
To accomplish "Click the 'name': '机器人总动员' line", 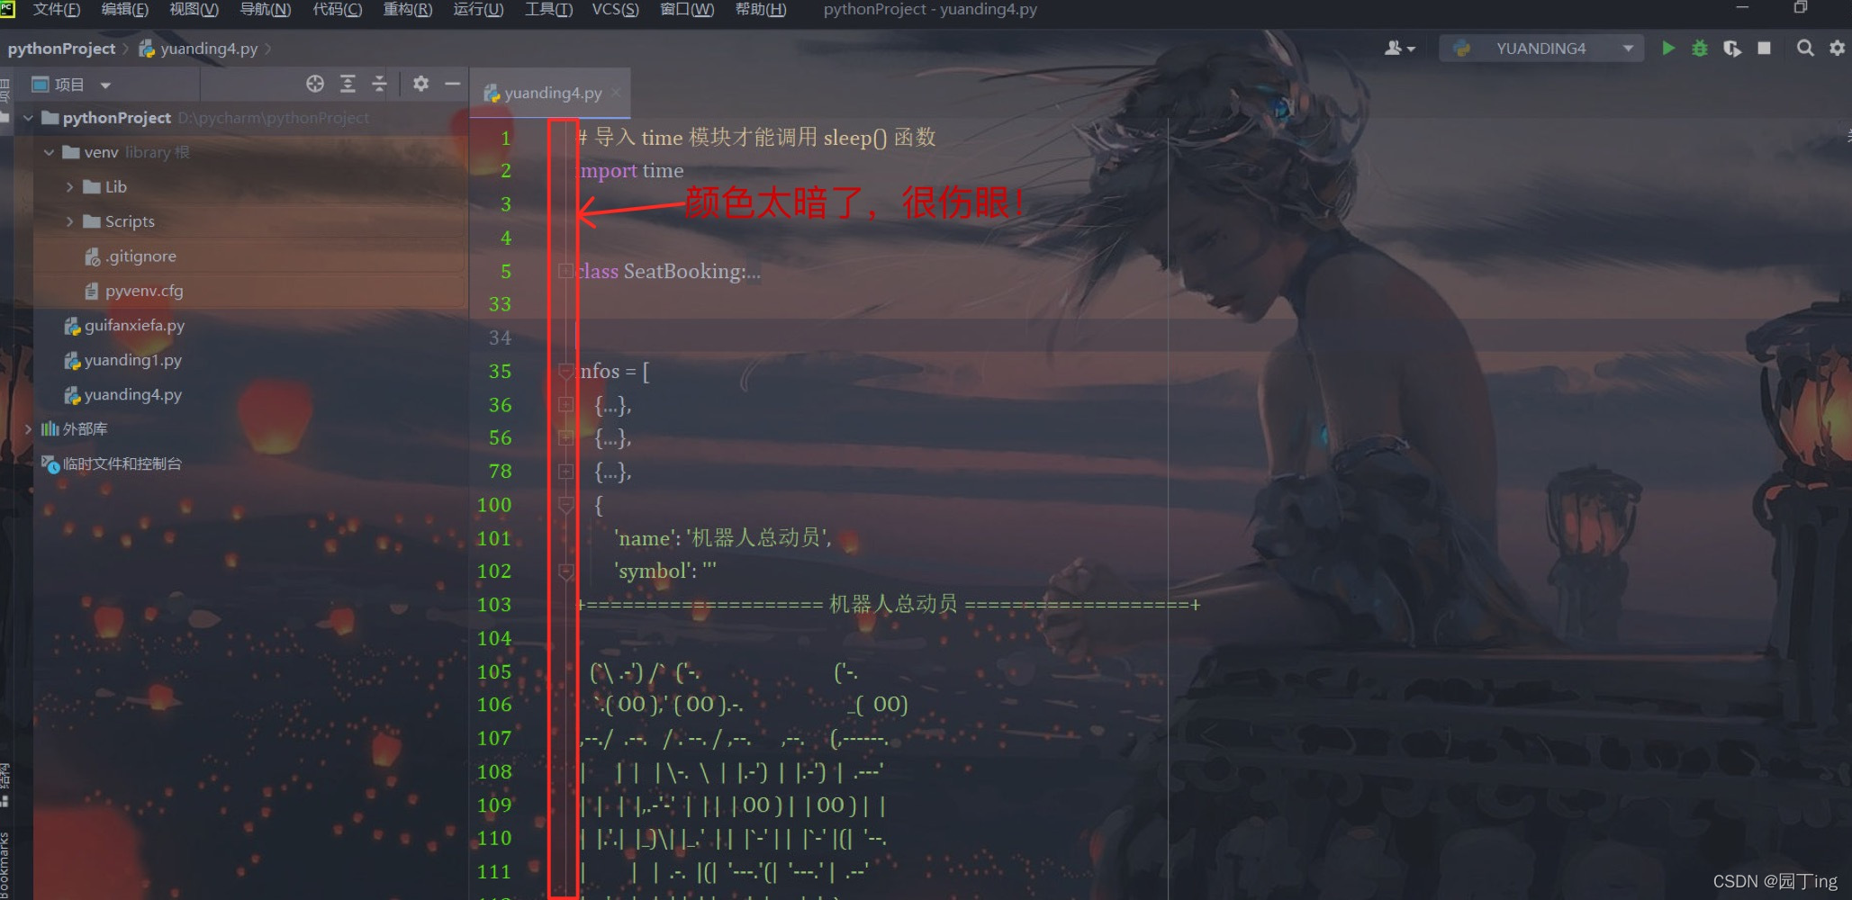I will point(723,538).
